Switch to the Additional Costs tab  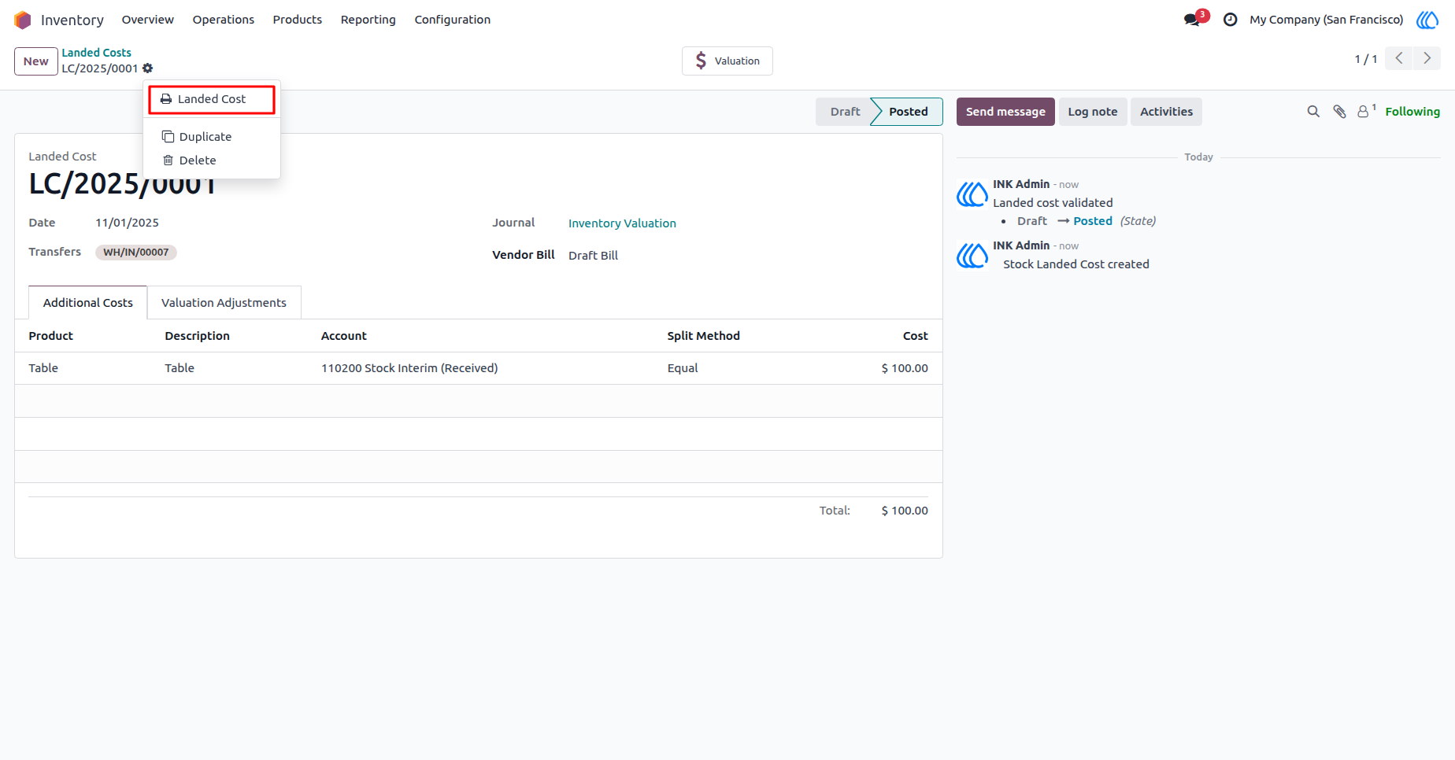(x=88, y=303)
